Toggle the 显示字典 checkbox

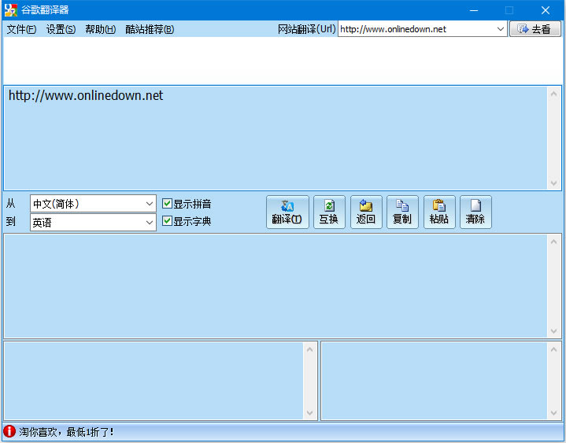point(167,221)
